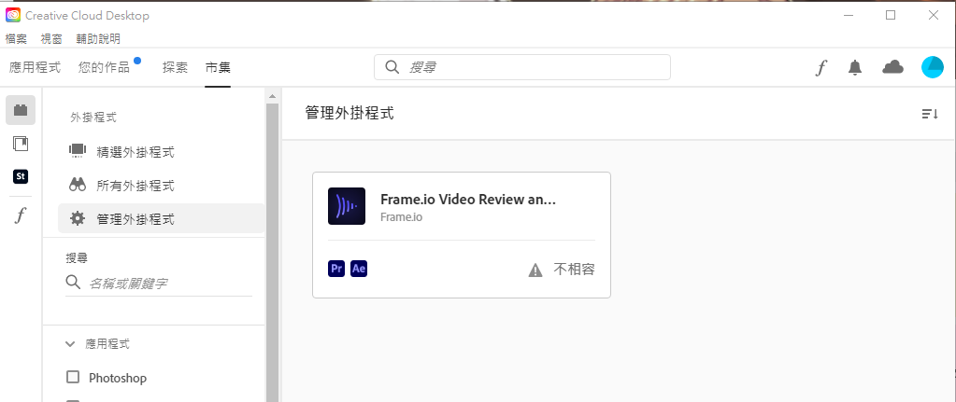Click the sort order icon
Viewport: 956px width, 402px height.
coord(929,114)
